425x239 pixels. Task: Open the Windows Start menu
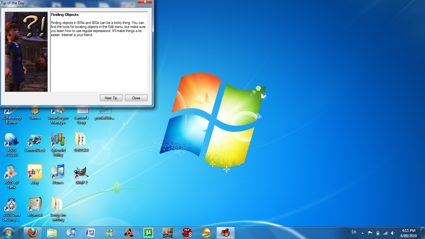[8, 233]
